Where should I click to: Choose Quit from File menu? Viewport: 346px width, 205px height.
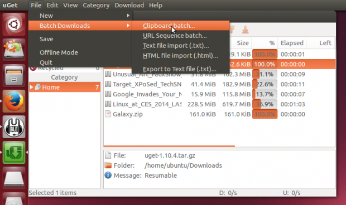(80, 62)
